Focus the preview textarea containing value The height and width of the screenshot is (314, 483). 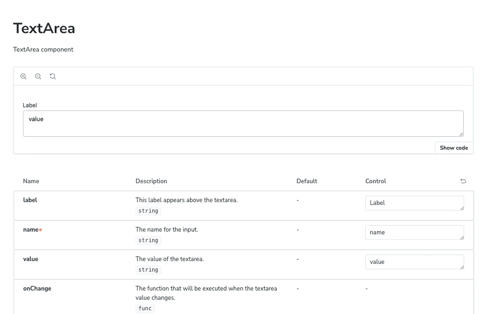pyautogui.click(x=243, y=123)
